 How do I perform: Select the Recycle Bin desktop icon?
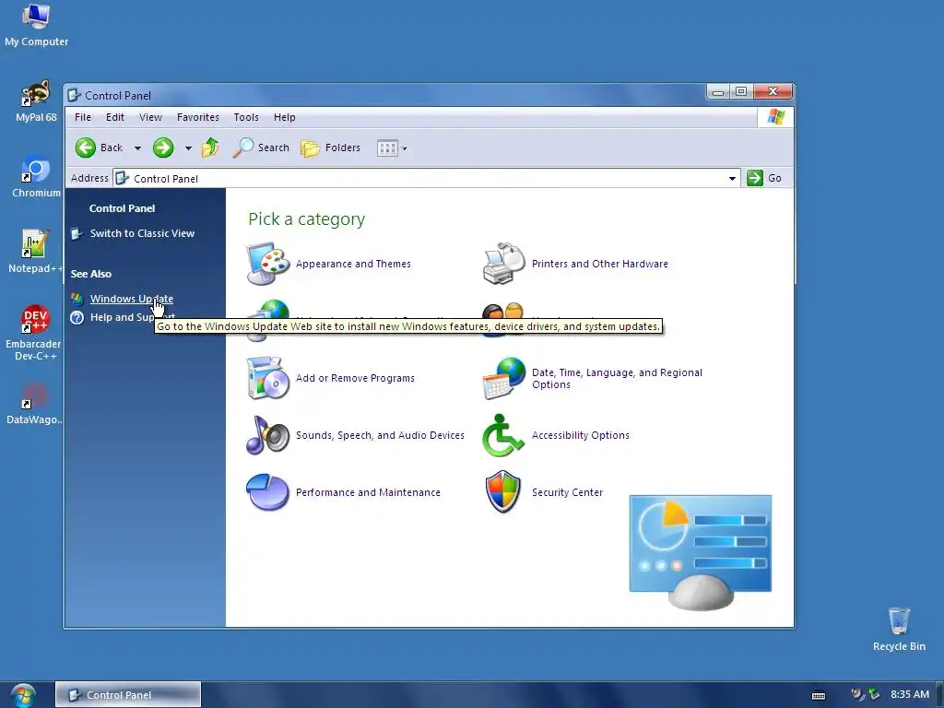[899, 629]
